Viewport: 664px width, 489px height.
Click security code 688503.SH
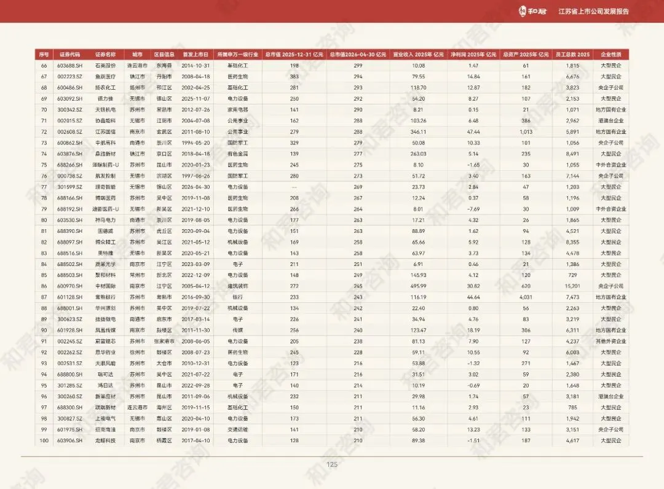70,275
